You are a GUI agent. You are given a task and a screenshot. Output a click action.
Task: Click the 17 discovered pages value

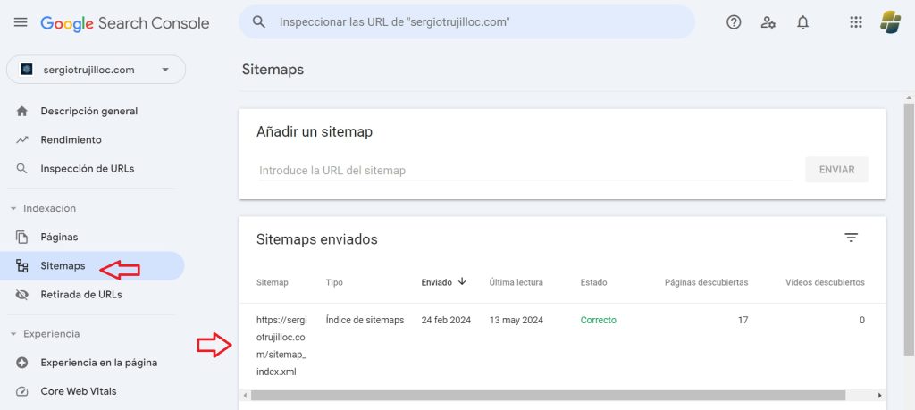[743, 320]
